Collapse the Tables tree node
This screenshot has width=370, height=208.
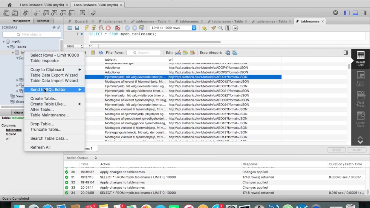coord(8,47)
